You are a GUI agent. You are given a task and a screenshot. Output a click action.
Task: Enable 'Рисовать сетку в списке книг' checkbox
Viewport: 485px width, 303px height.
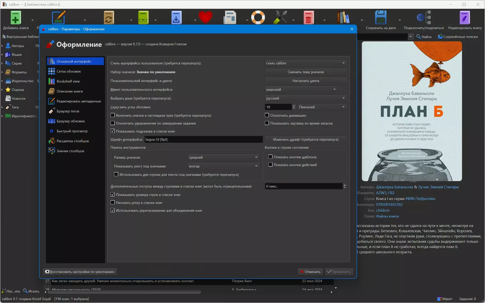point(113,203)
